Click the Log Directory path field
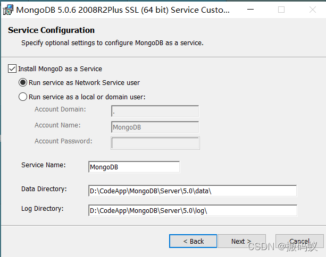326x257 pixels. click(x=193, y=210)
